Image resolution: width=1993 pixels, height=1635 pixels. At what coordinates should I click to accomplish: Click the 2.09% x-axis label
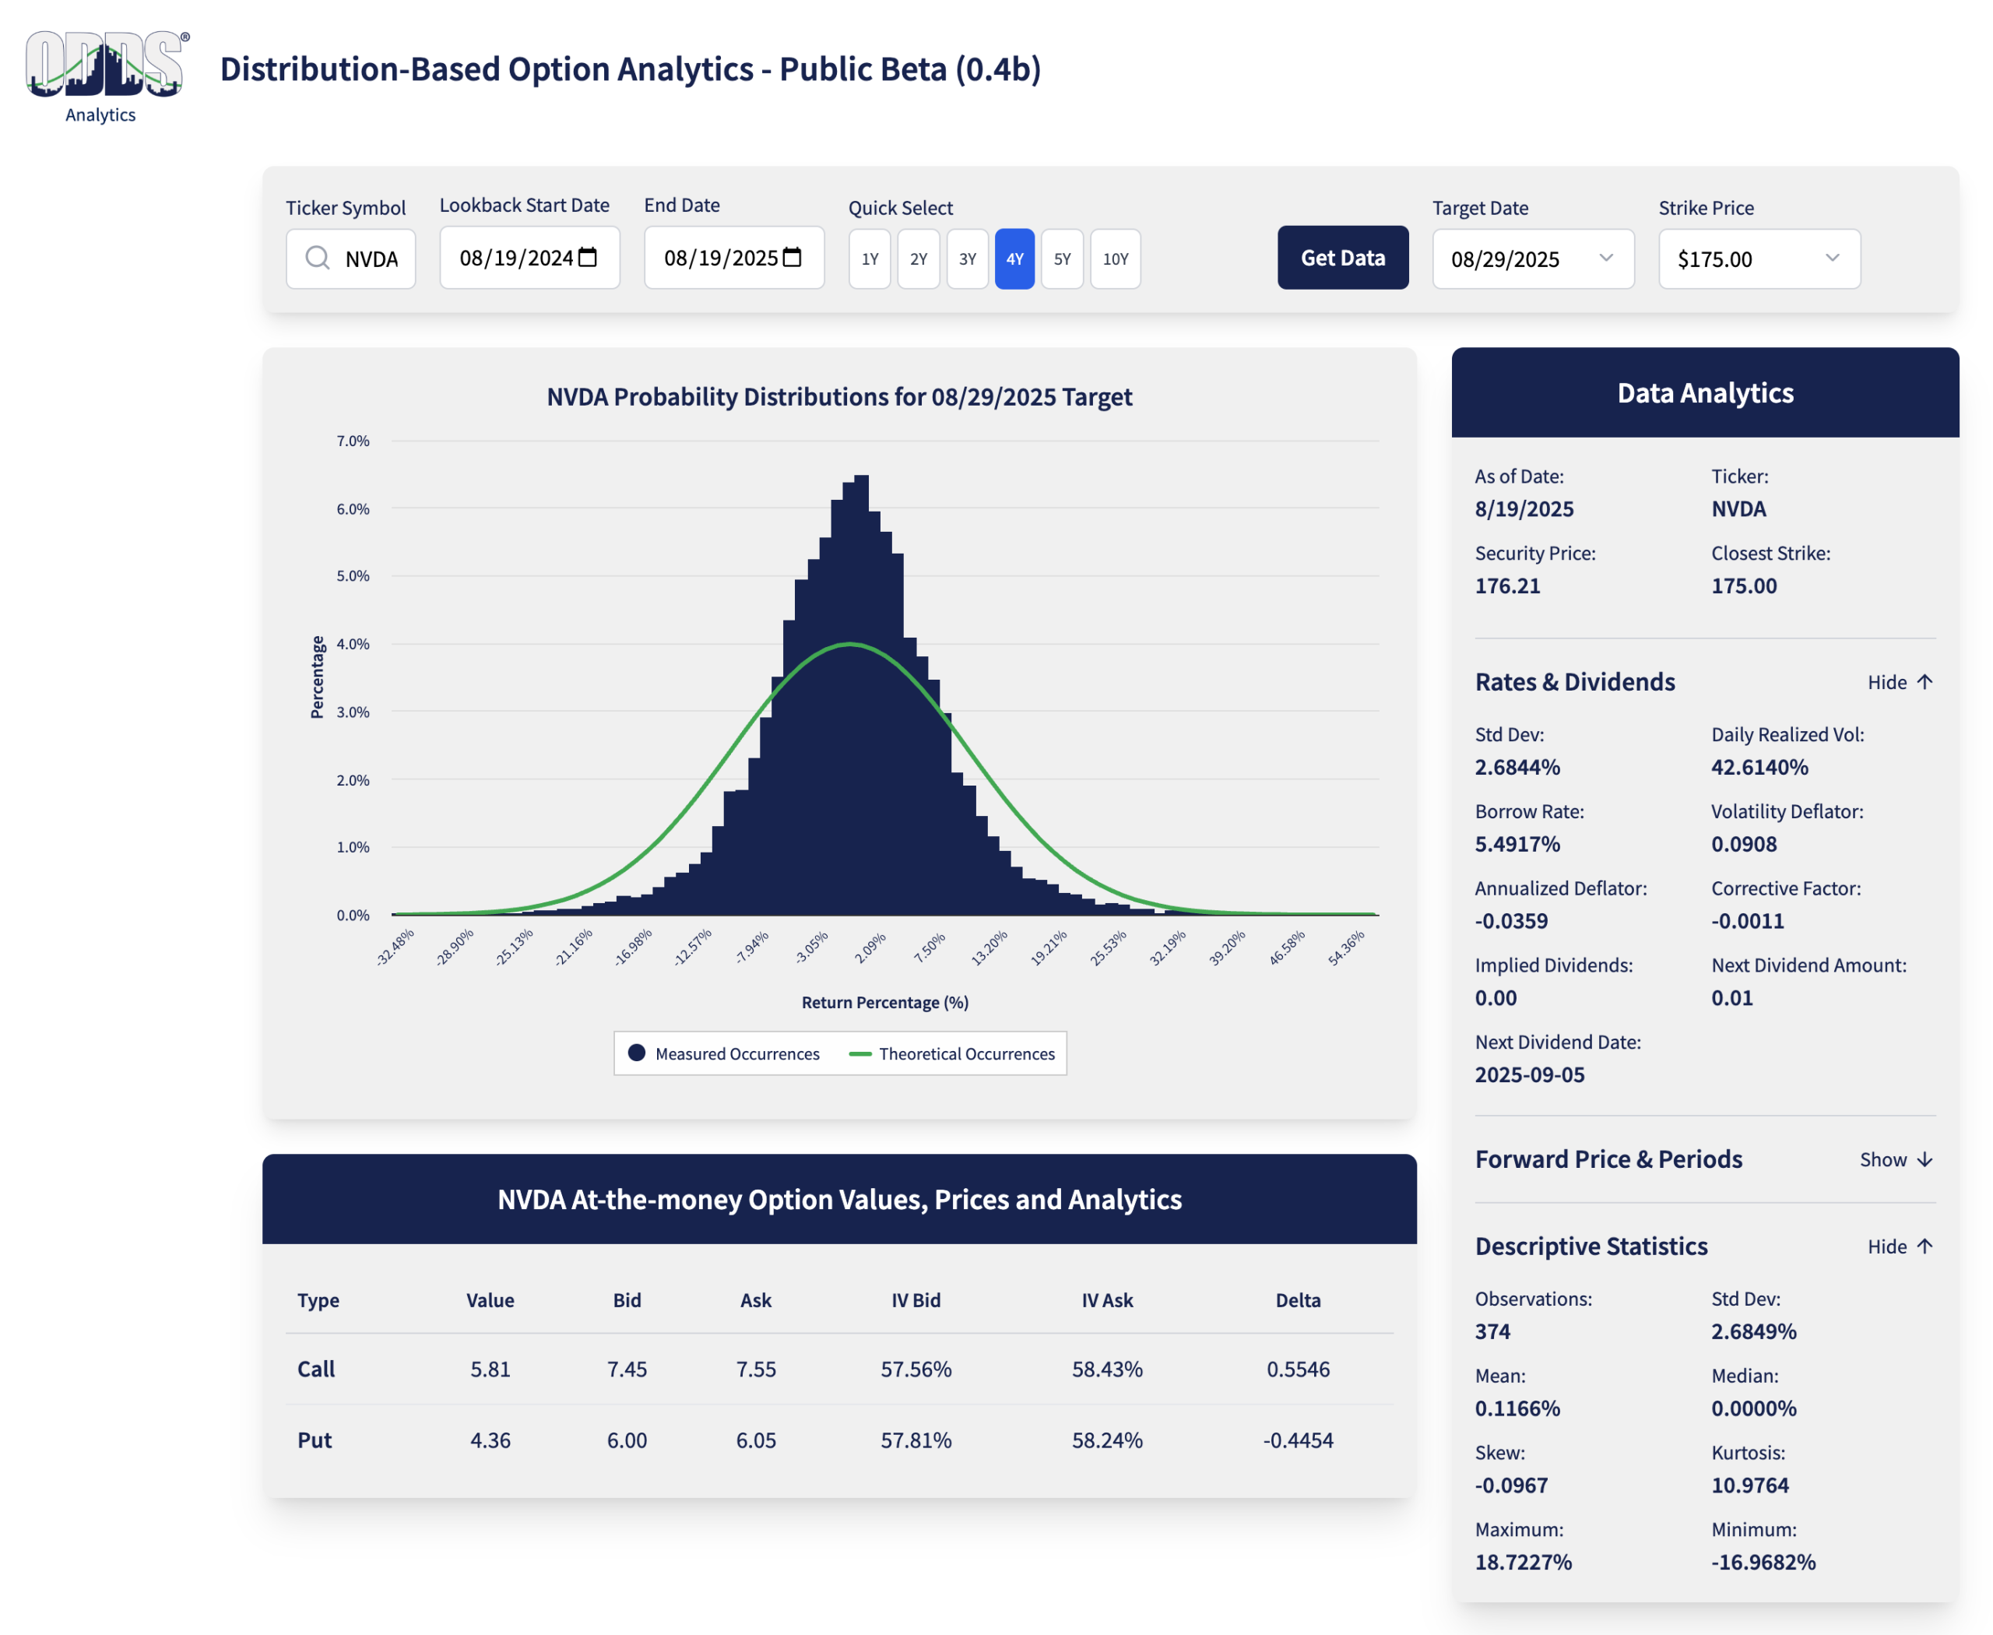(x=870, y=948)
